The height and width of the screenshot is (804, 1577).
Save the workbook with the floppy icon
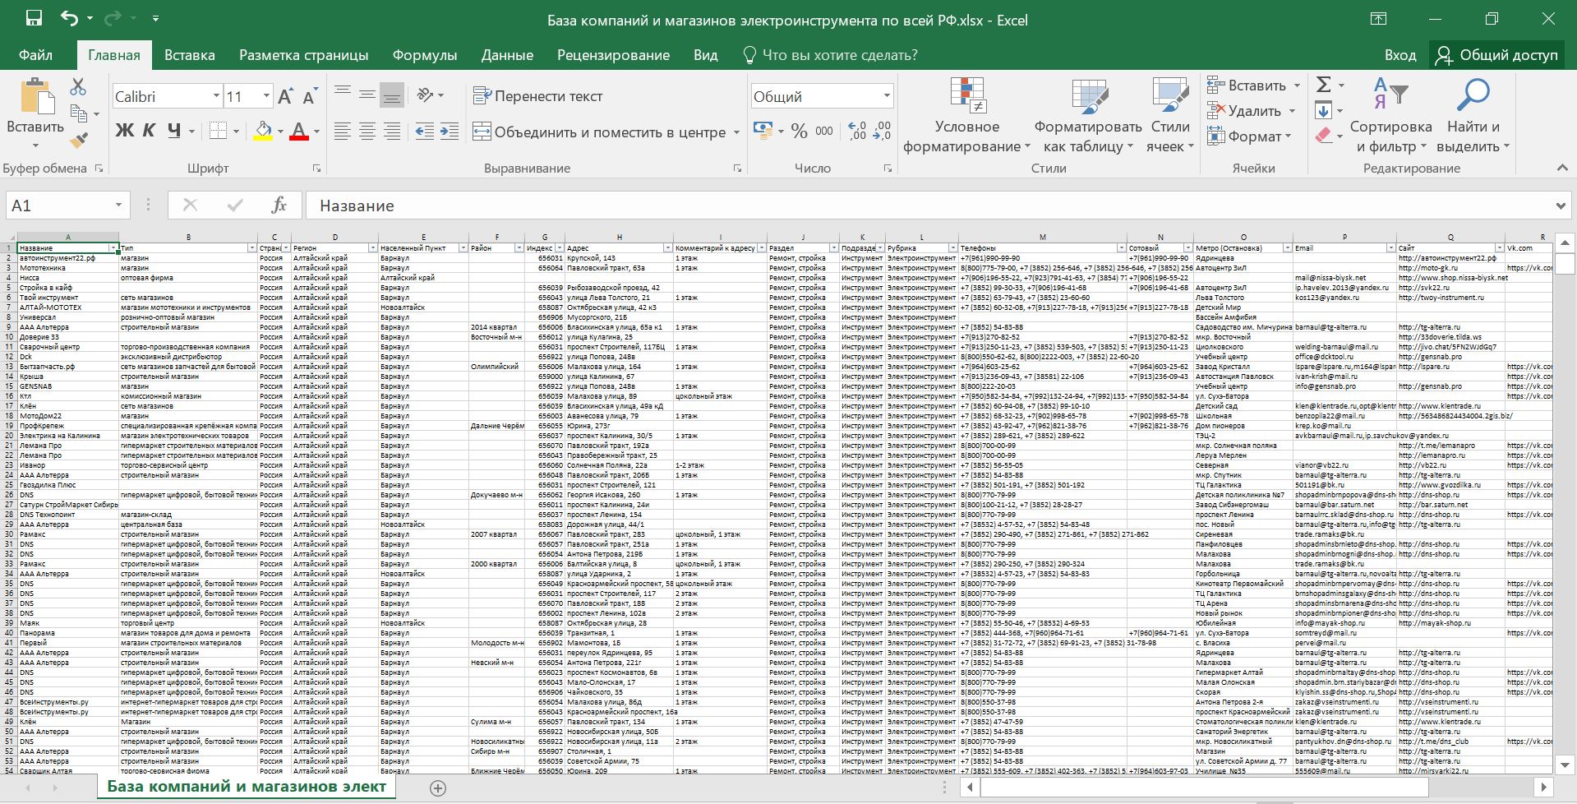[x=34, y=19]
